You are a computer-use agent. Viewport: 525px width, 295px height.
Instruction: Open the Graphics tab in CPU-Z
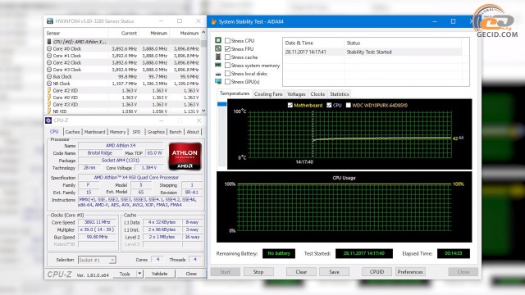pos(156,132)
